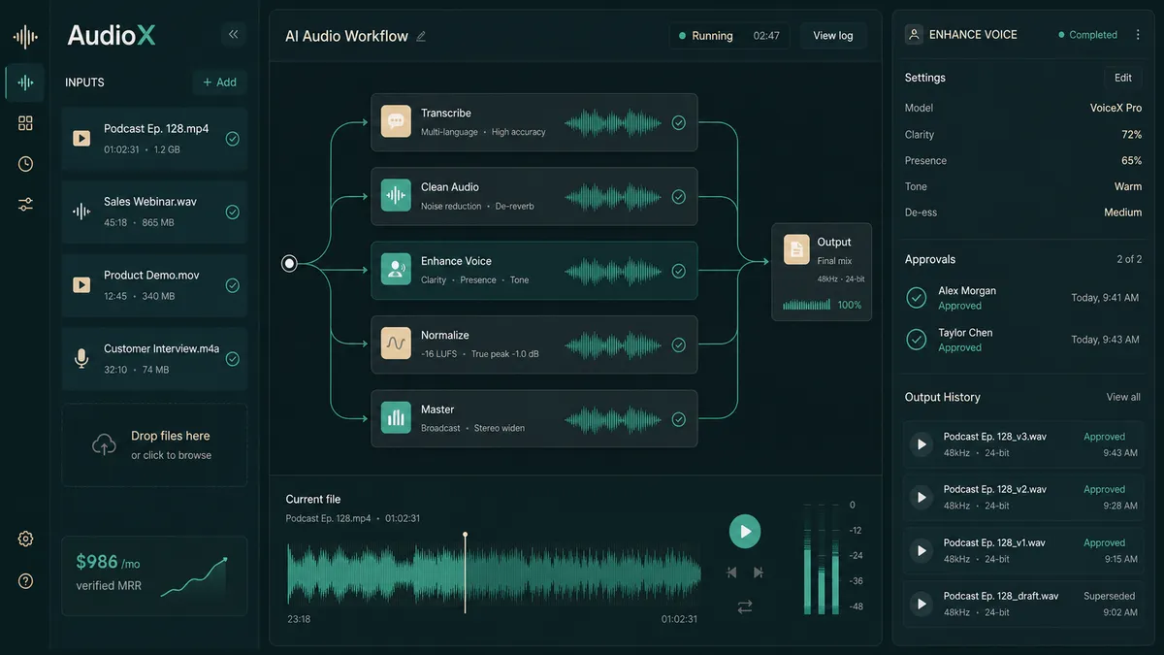This screenshot has height=655, width=1164.
Task: Click the Transcribe node waveform preview
Action: pyautogui.click(x=613, y=122)
